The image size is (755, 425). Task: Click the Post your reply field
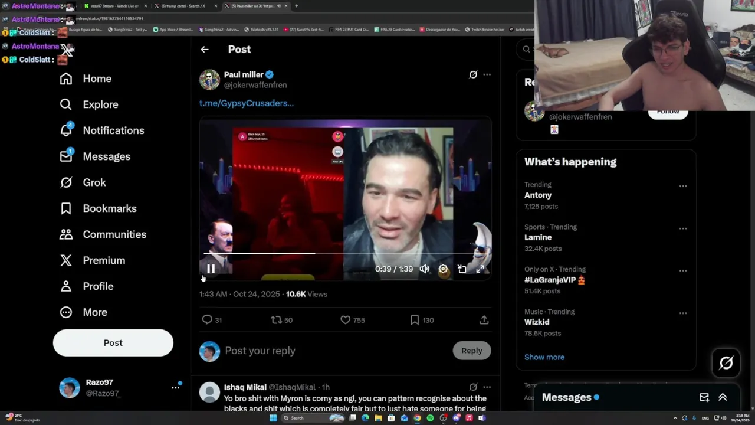tap(336, 351)
